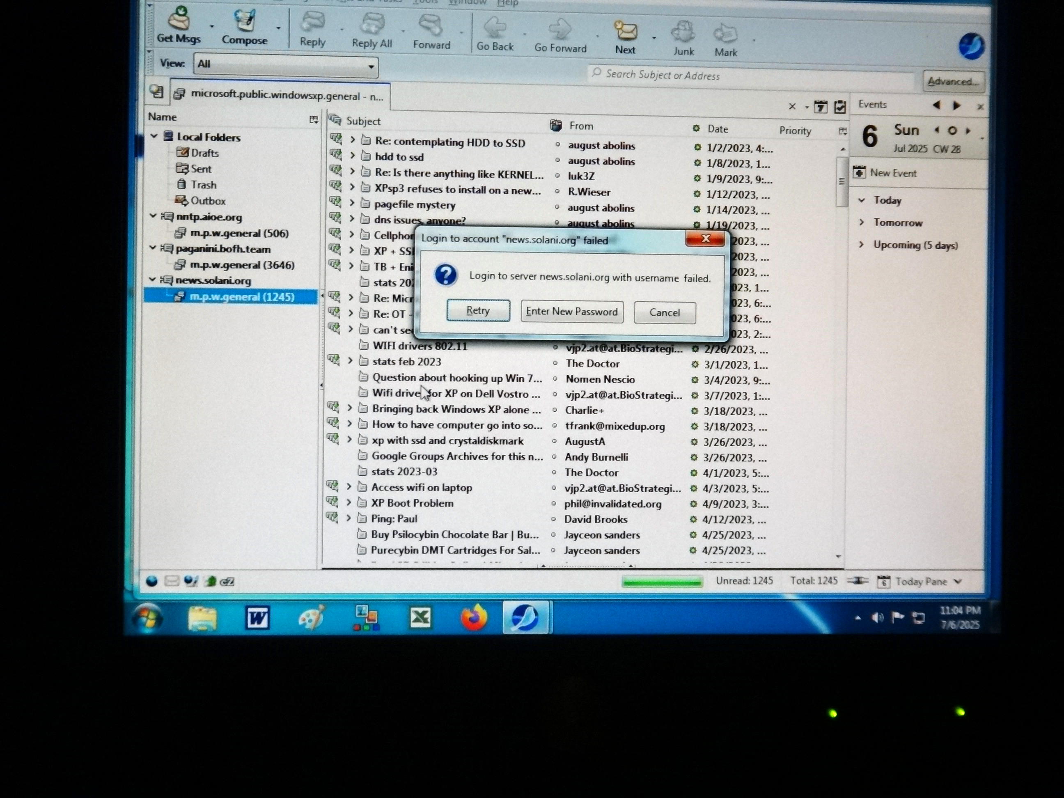Expand the Tomorrow events section
This screenshot has width=1064, height=798.
click(x=862, y=222)
